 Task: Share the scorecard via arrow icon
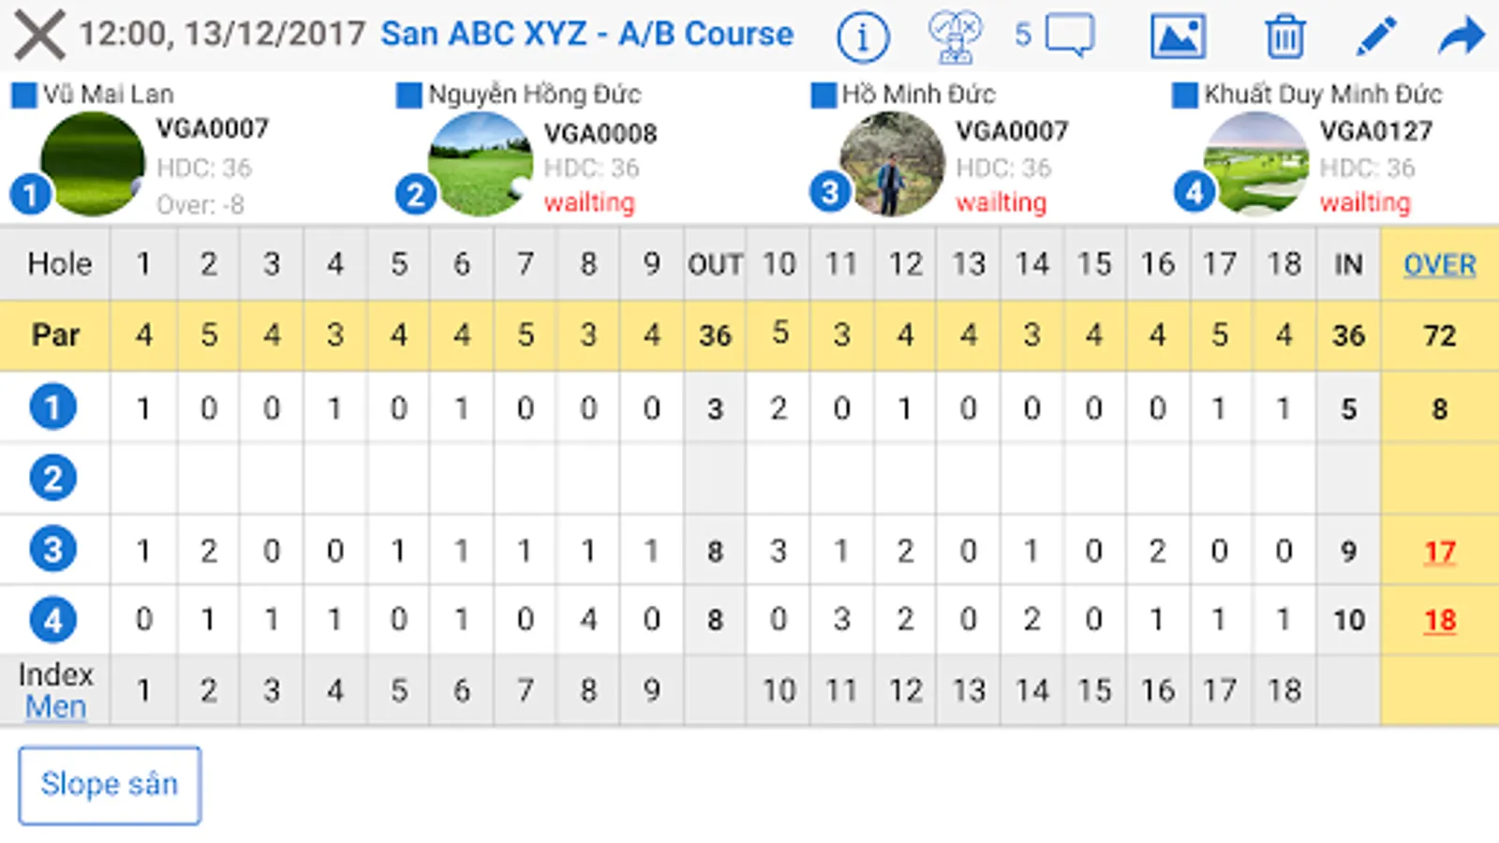click(1462, 37)
